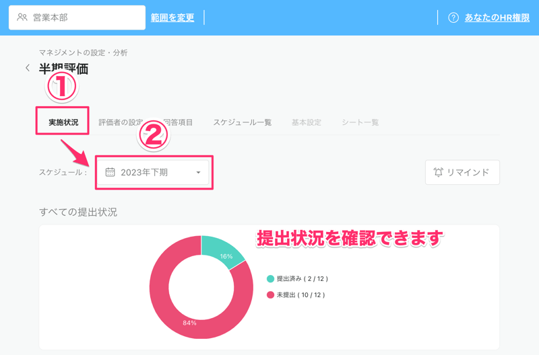Expand schedule list via caret arrow
The image size is (539, 355).
tap(198, 173)
